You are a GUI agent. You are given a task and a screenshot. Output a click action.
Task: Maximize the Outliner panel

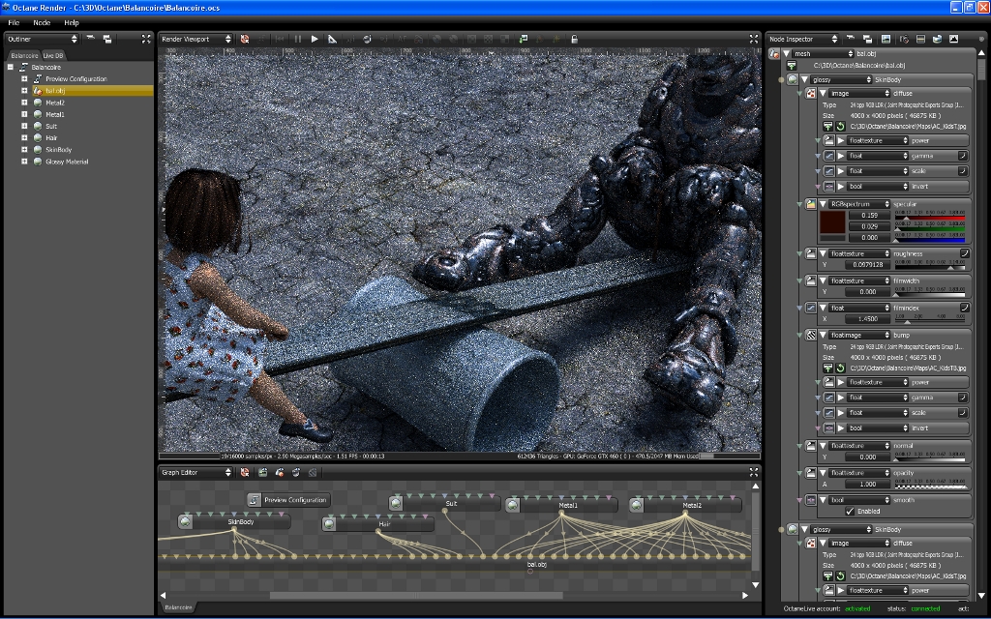pos(145,39)
